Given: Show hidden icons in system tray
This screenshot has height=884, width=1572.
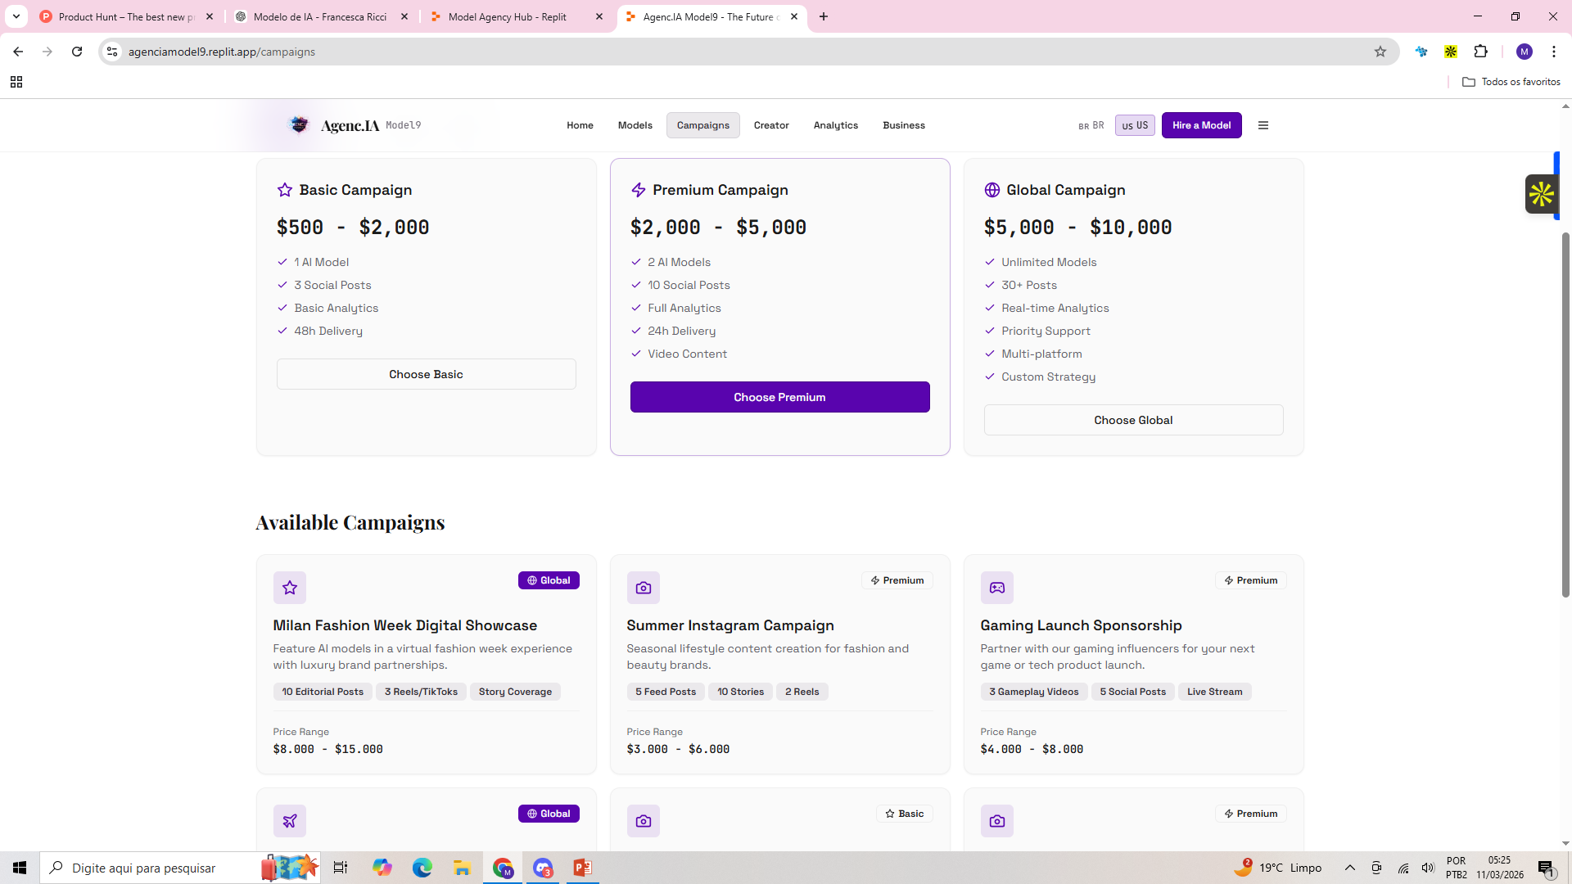Looking at the screenshot, I should (1350, 868).
